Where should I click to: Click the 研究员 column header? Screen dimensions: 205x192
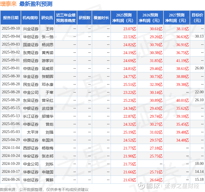click(47, 18)
